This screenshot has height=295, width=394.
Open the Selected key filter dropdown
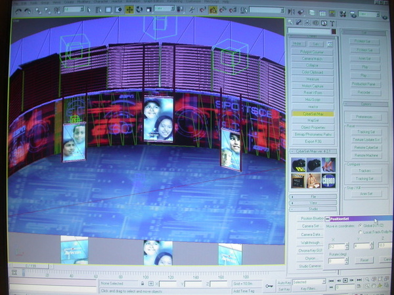coord(309,282)
